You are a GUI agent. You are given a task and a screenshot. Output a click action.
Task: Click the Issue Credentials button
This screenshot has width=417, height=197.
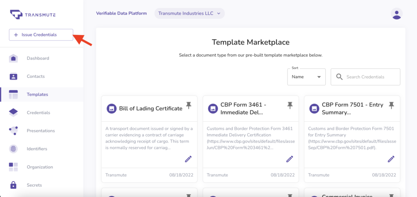coord(41,35)
